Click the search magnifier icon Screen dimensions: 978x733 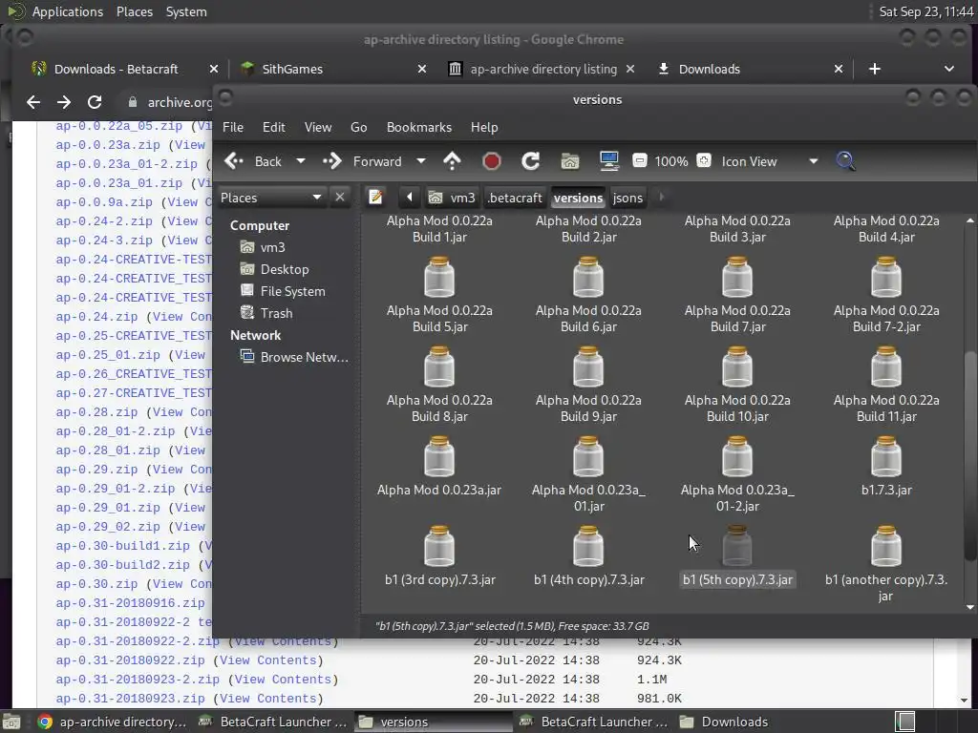point(845,161)
